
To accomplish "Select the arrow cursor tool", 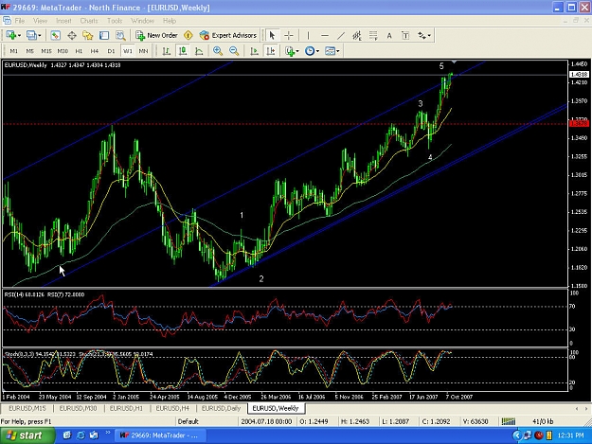I will click(x=272, y=35).
